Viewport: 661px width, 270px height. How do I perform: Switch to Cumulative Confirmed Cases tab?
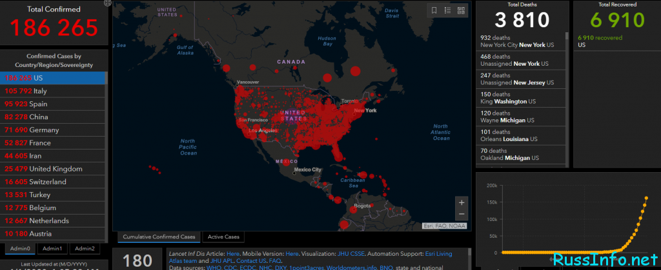[x=159, y=236]
